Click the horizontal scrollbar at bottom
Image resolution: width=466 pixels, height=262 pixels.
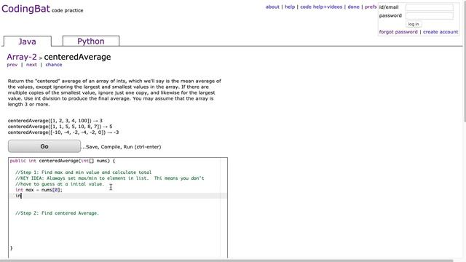pyautogui.click(x=226, y=261)
